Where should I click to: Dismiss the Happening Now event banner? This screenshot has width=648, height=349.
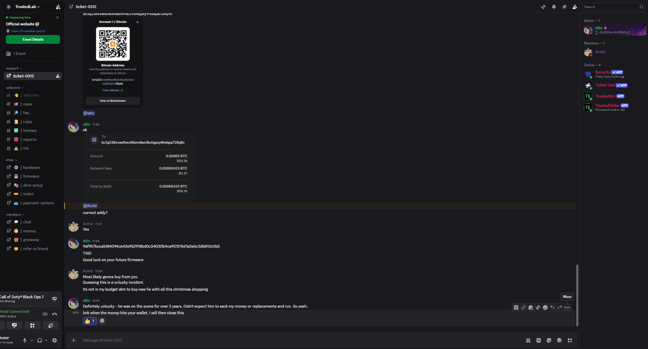pyautogui.click(x=57, y=17)
